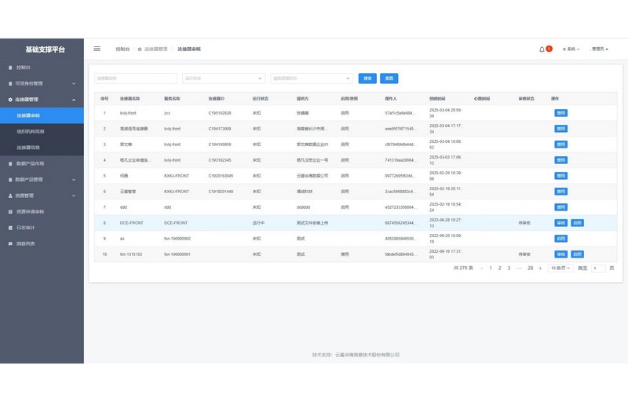Image resolution: width=628 pixels, height=402 pixels.
Task: Click the next page arrow in pagination
Action: pos(542,268)
